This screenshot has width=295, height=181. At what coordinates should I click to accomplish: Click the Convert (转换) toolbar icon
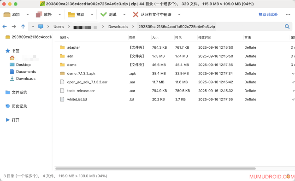click(x=39, y=14)
